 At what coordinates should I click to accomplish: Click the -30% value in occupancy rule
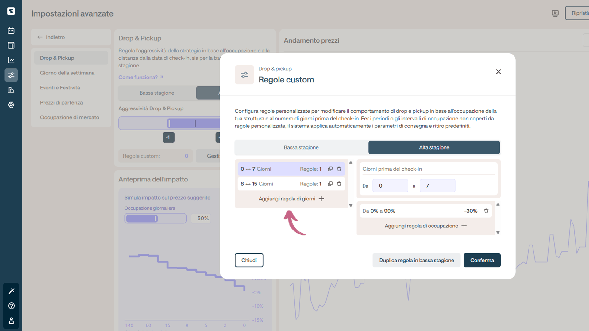471,211
